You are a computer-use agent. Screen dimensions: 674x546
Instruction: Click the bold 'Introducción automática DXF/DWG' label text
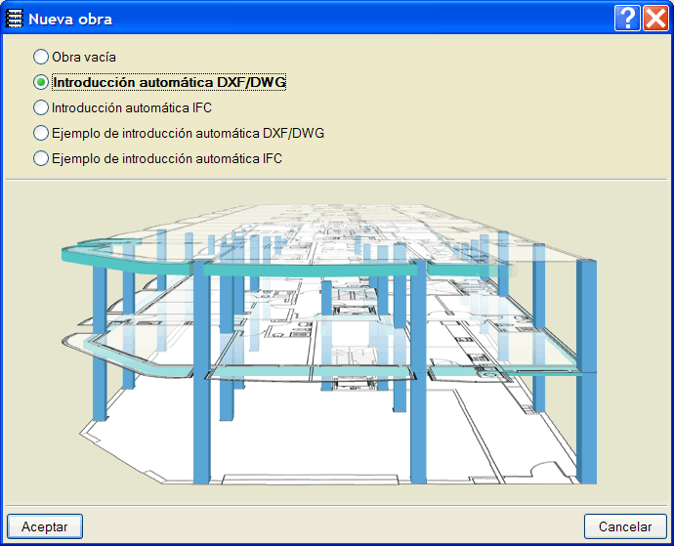[x=169, y=83]
